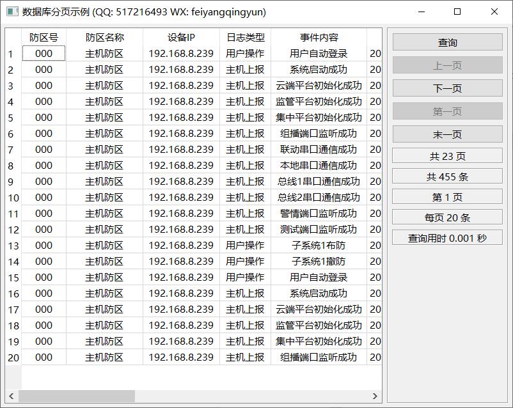This screenshot has height=408, width=513.
Task: Jump to last page with 末一页
Action: [x=447, y=134]
